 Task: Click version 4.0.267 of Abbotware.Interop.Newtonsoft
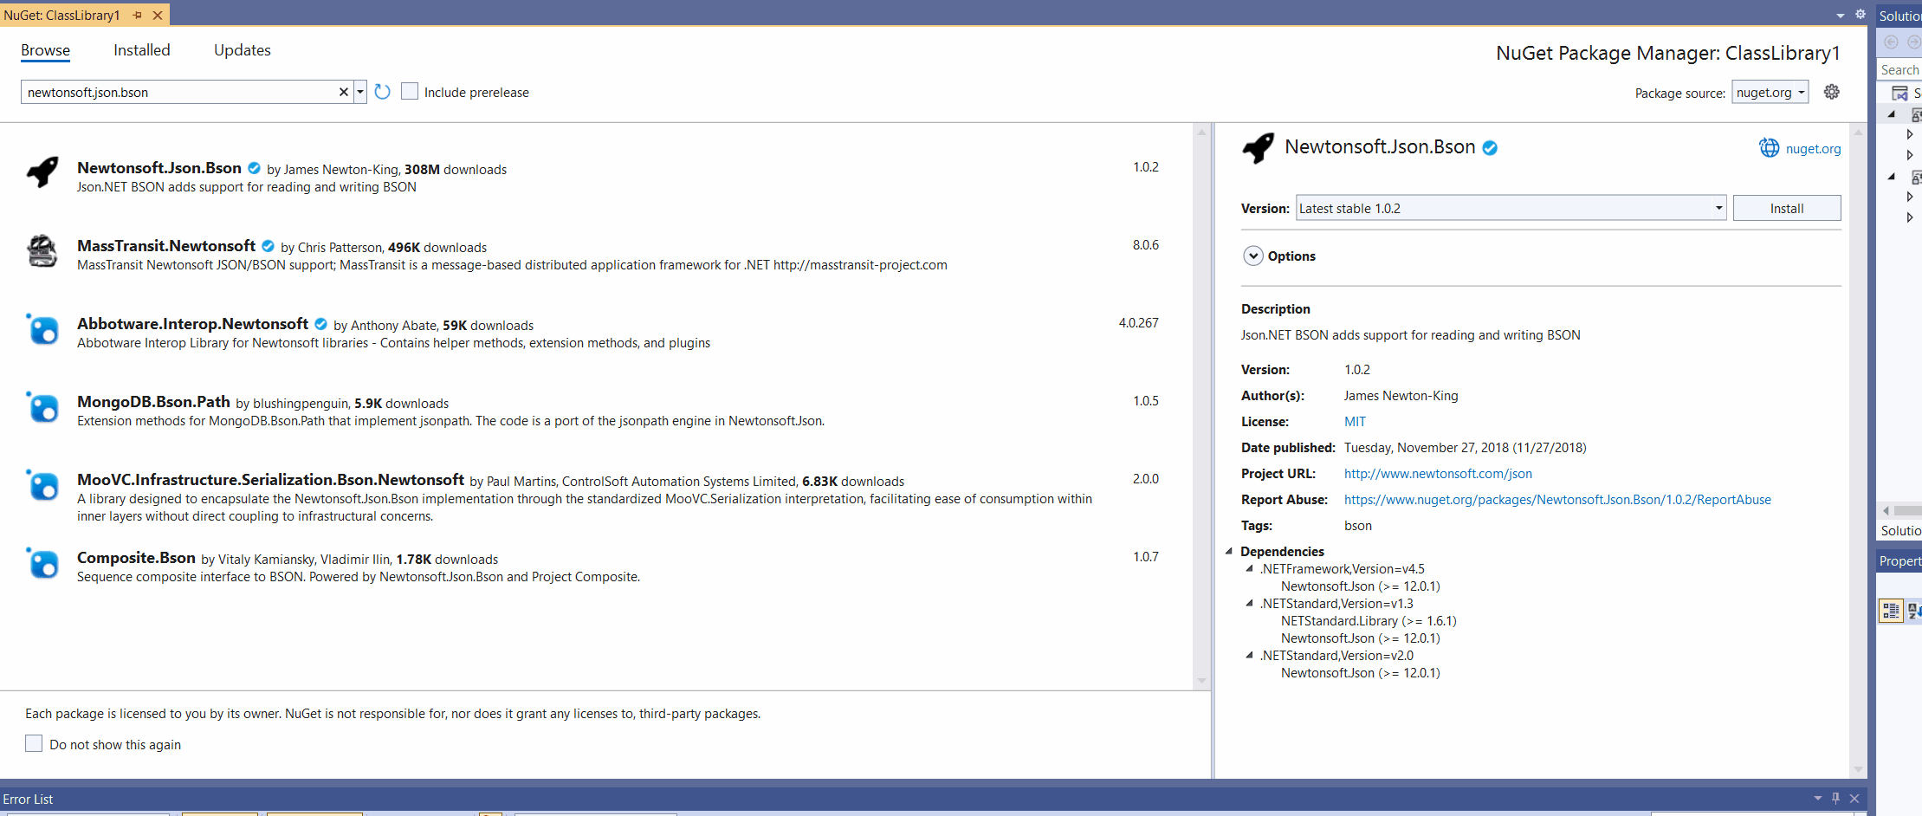[1139, 322]
